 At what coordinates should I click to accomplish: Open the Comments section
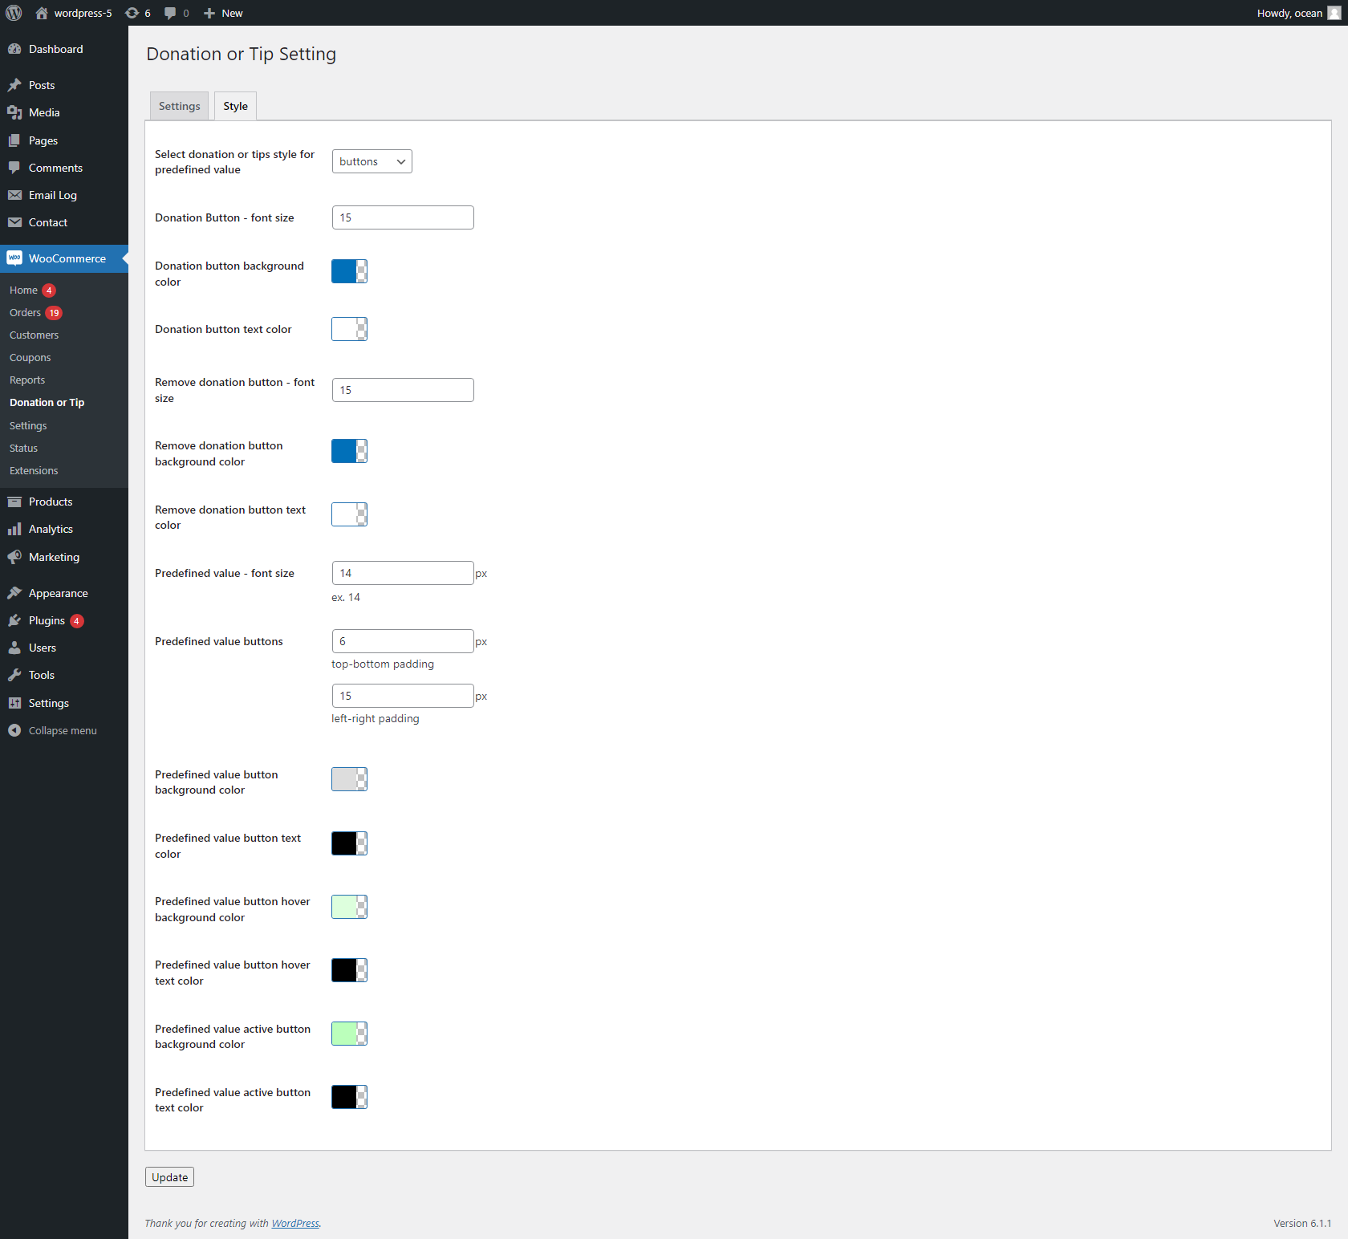55,168
